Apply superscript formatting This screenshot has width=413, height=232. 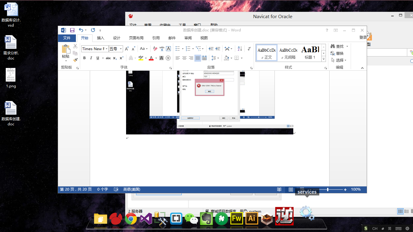(122, 58)
